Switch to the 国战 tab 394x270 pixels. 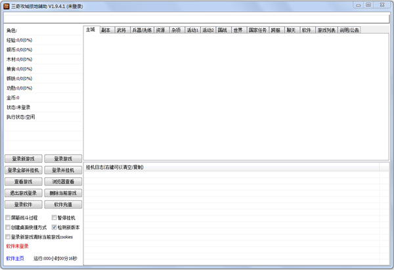tap(223, 30)
